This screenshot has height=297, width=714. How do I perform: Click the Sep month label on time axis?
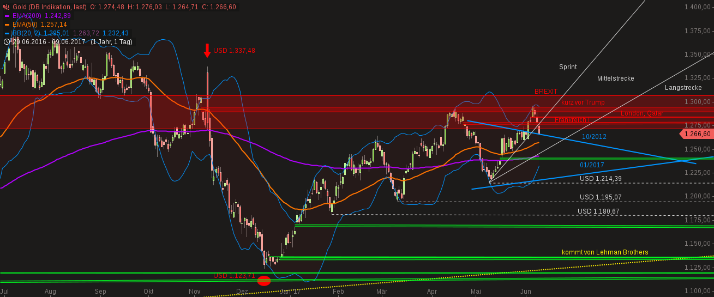pyautogui.click(x=100, y=292)
